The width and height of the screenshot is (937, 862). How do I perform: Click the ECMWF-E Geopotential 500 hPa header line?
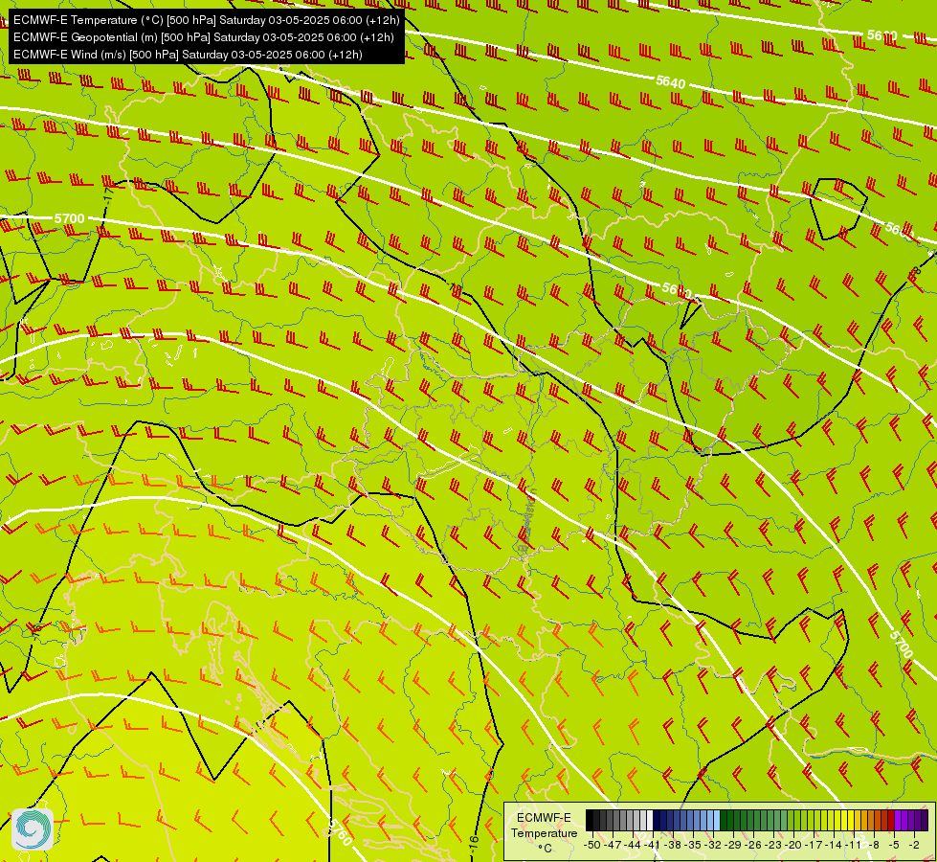tap(204, 37)
